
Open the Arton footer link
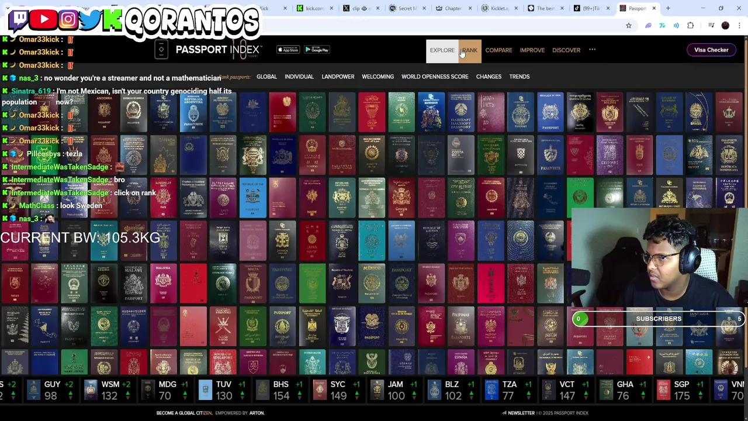[257, 413]
